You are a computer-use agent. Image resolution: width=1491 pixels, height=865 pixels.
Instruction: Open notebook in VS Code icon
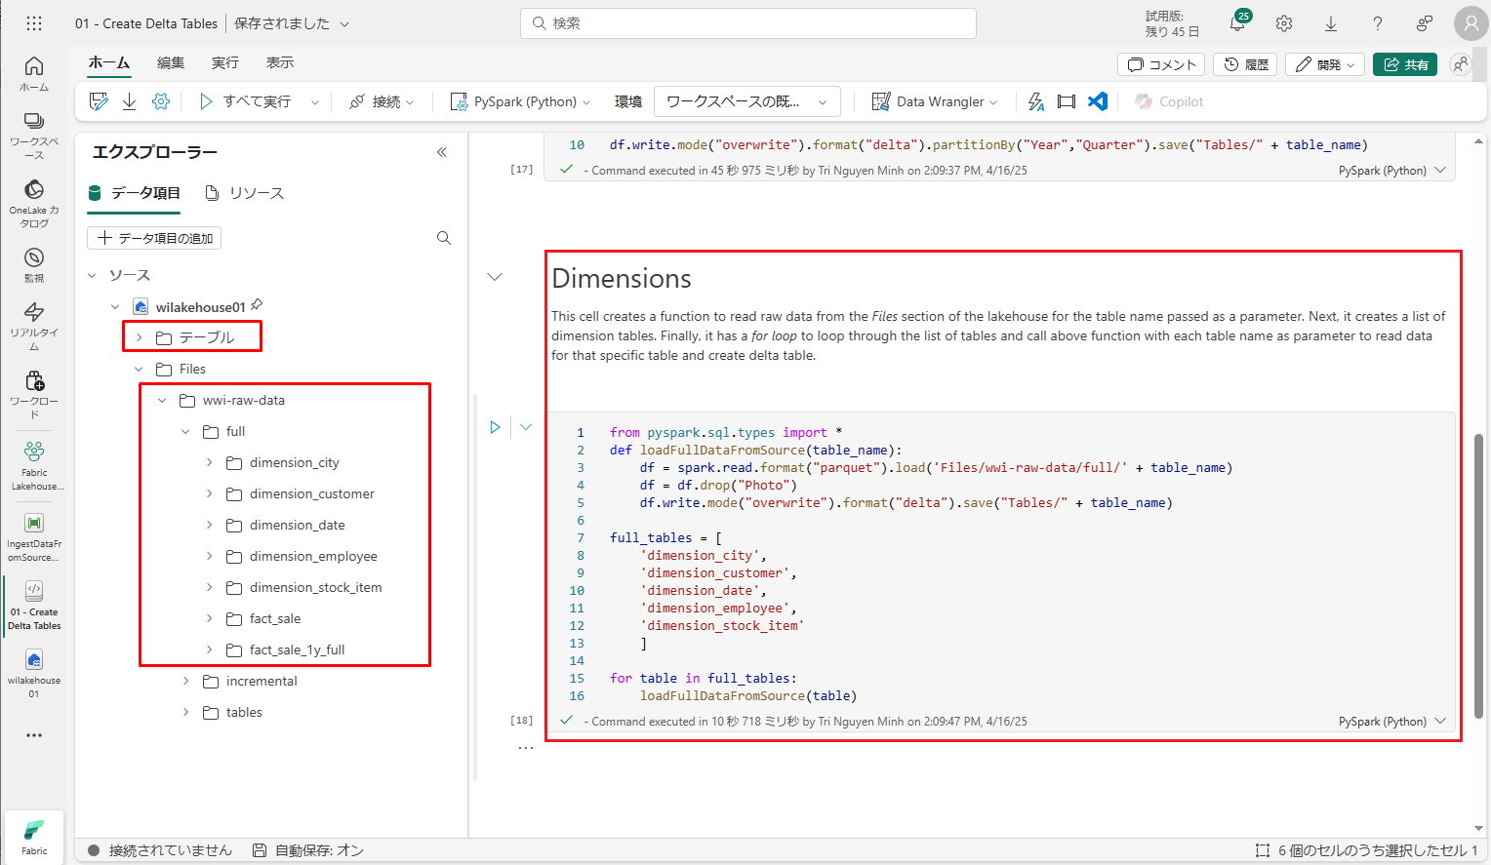[1098, 101]
